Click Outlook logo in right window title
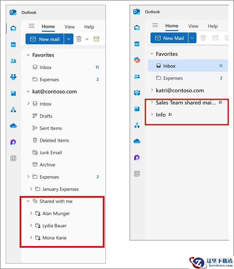The width and height of the screenshot is (234, 269). coord(137,12)
